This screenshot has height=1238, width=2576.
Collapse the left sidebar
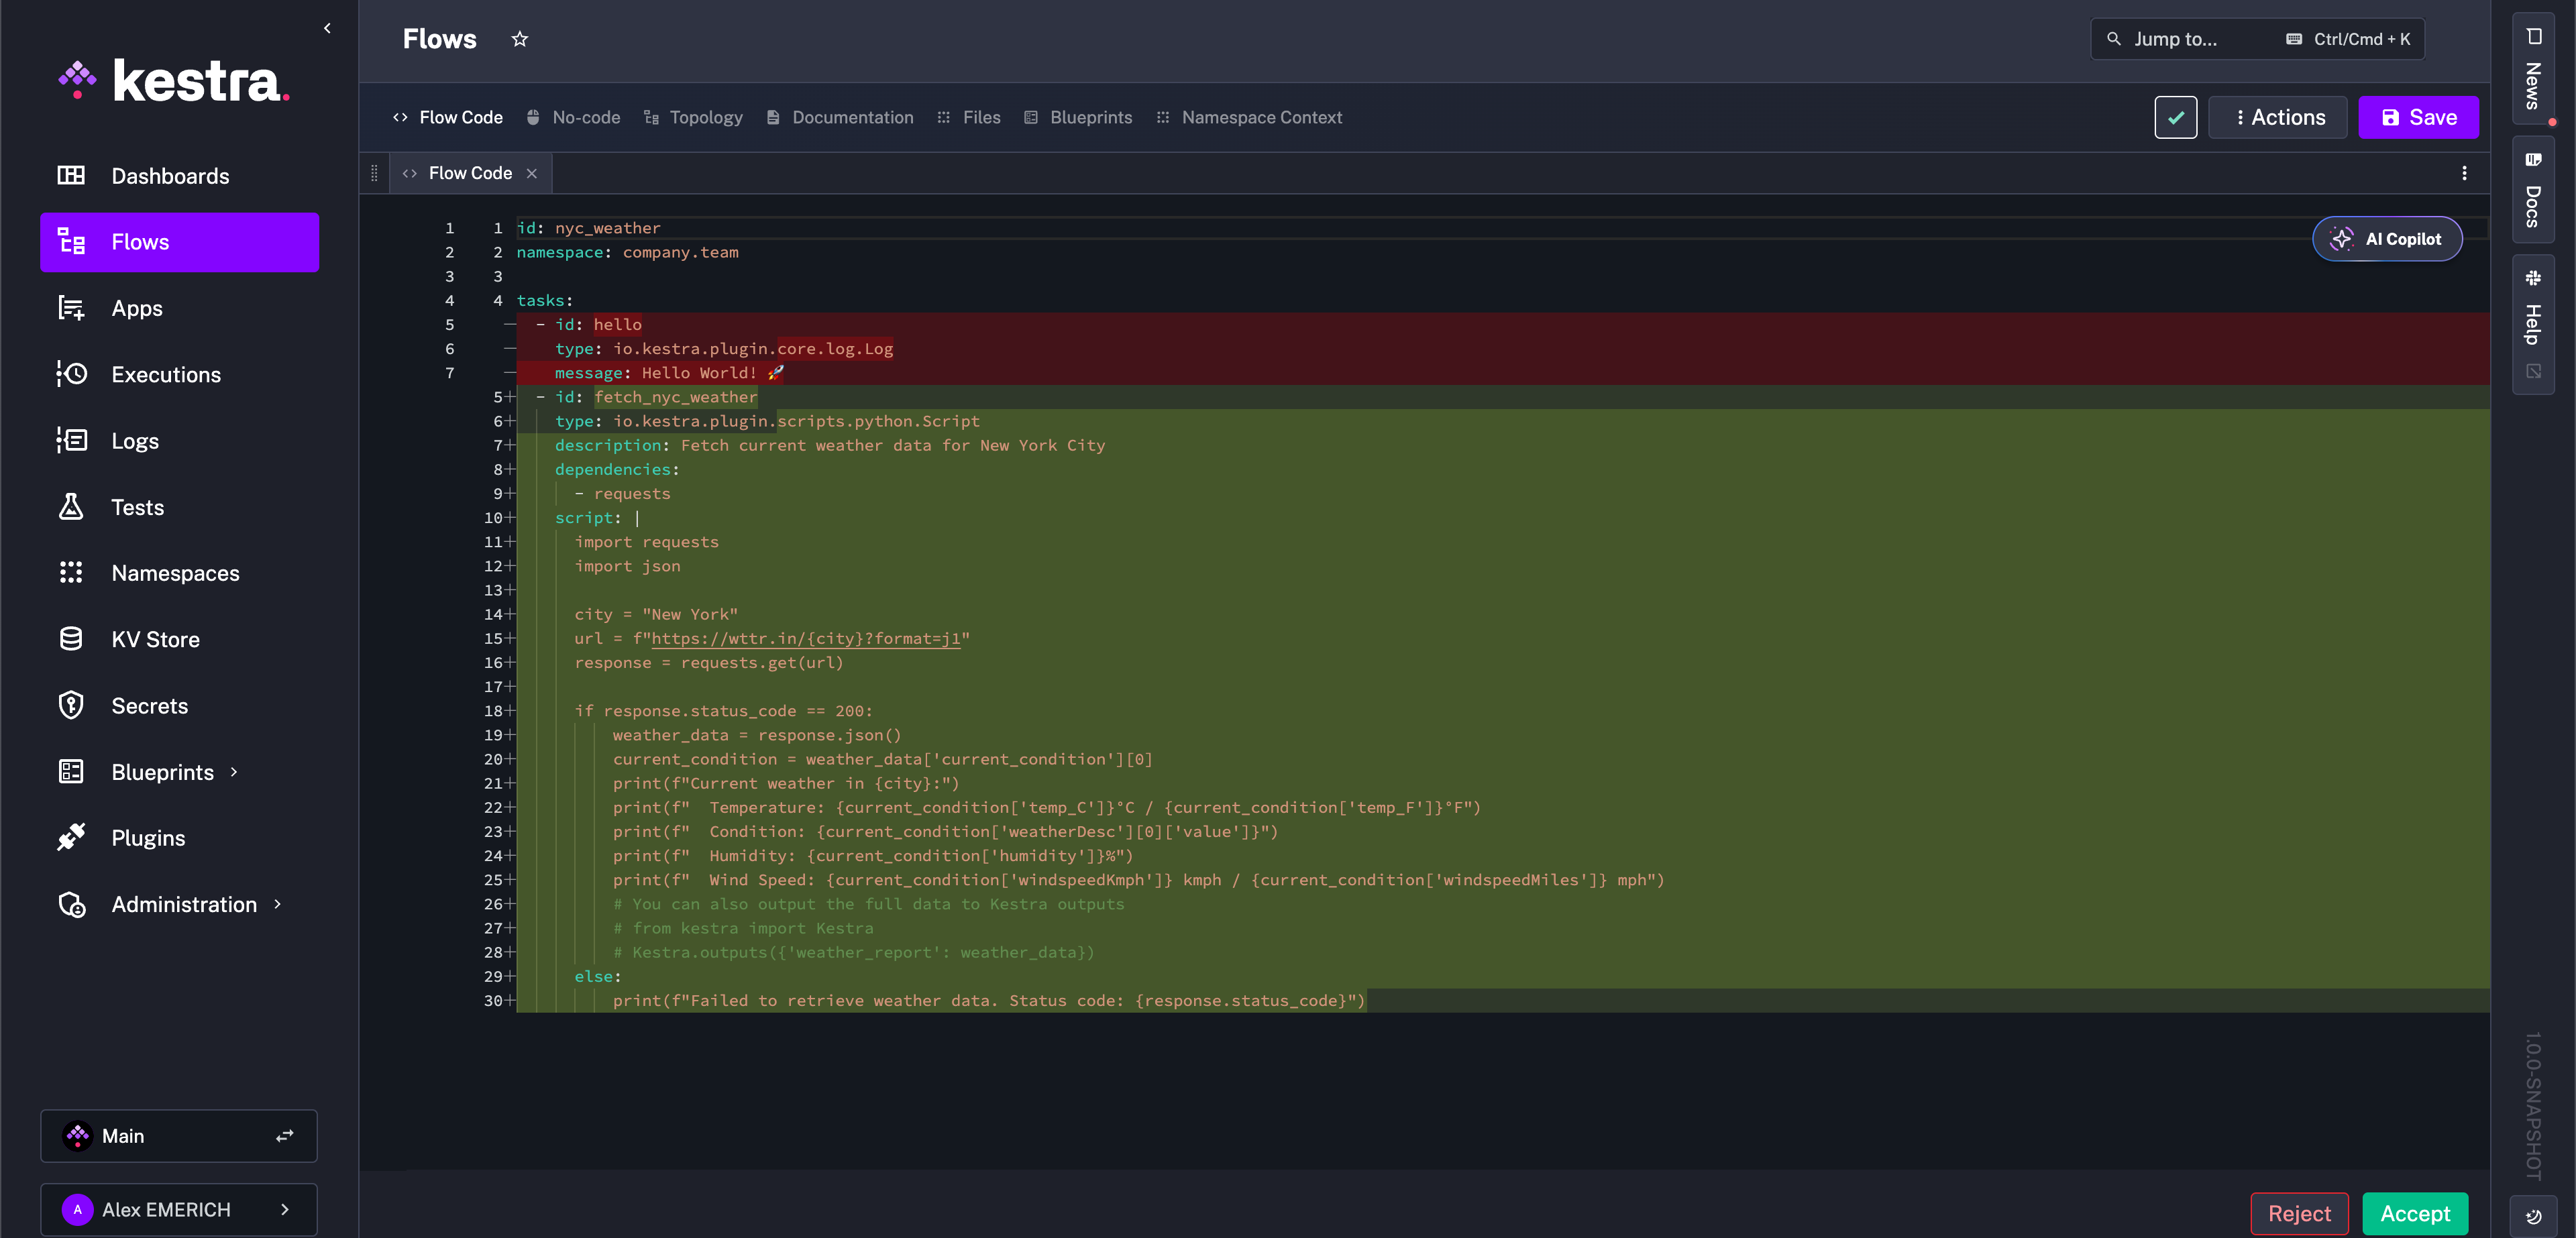point(327,28)
